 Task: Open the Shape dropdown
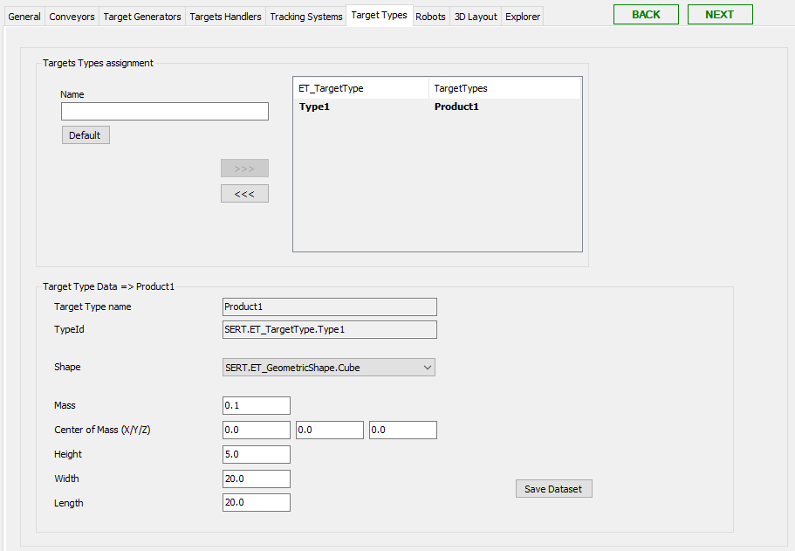tap(328, 367)
